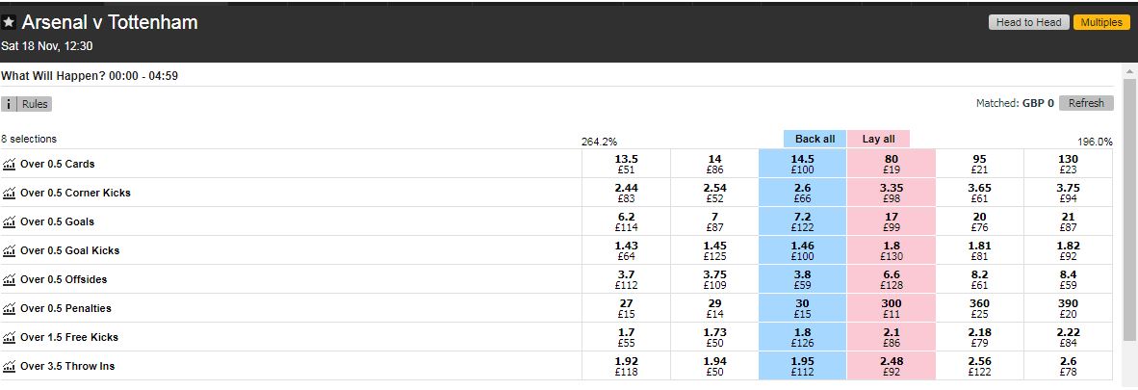This screenshot has height=390, width=1138.
Task: Switch to Head to Head view
Action: coord(1028,22)
